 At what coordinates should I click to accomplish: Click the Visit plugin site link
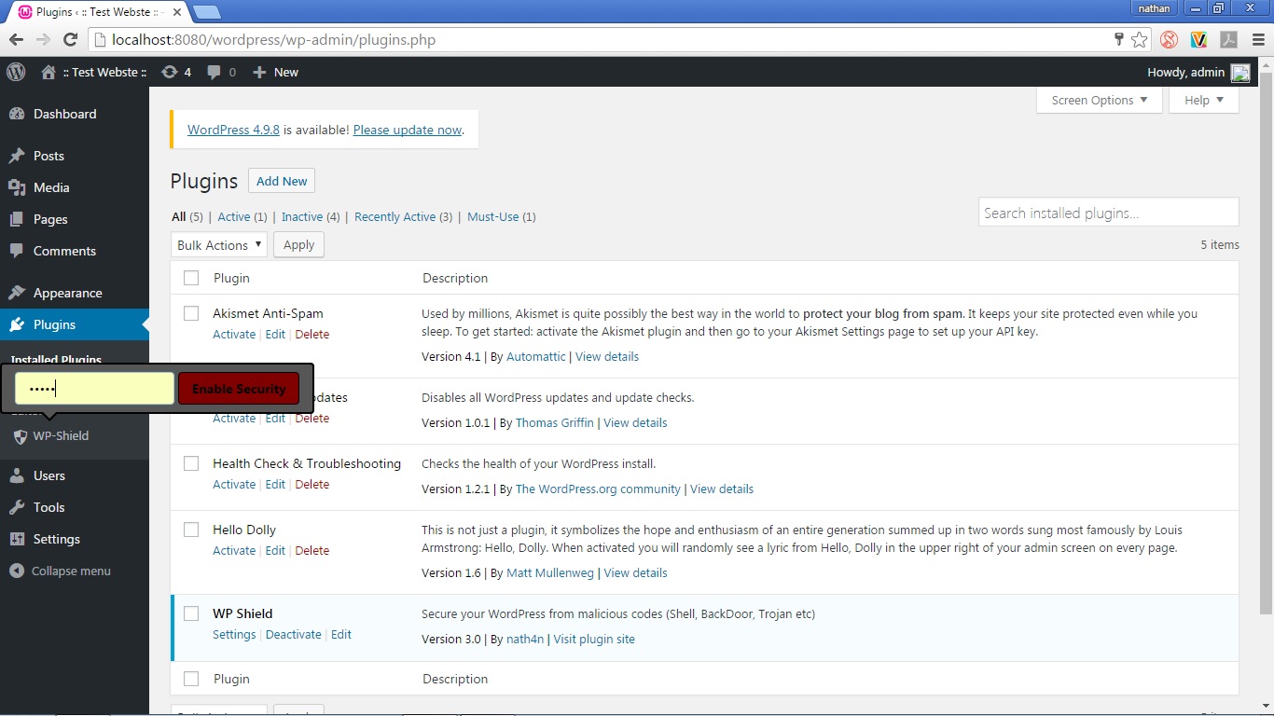point(594,640)
